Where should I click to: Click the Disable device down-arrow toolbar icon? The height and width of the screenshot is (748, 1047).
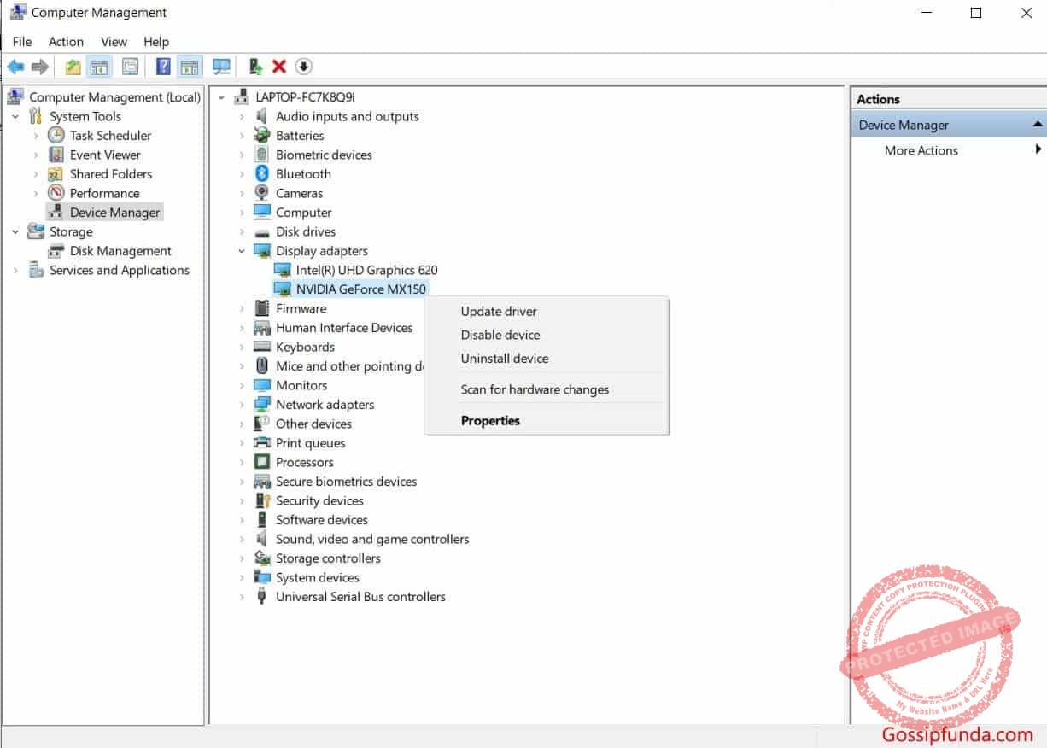pos(302,66)
